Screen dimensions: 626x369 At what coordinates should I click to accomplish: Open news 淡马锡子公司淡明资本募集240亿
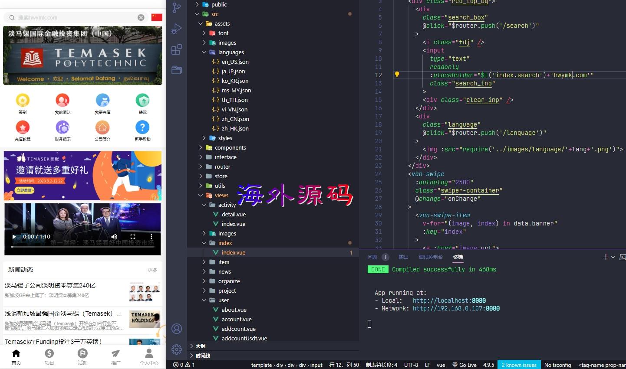[x=50, y=285]
